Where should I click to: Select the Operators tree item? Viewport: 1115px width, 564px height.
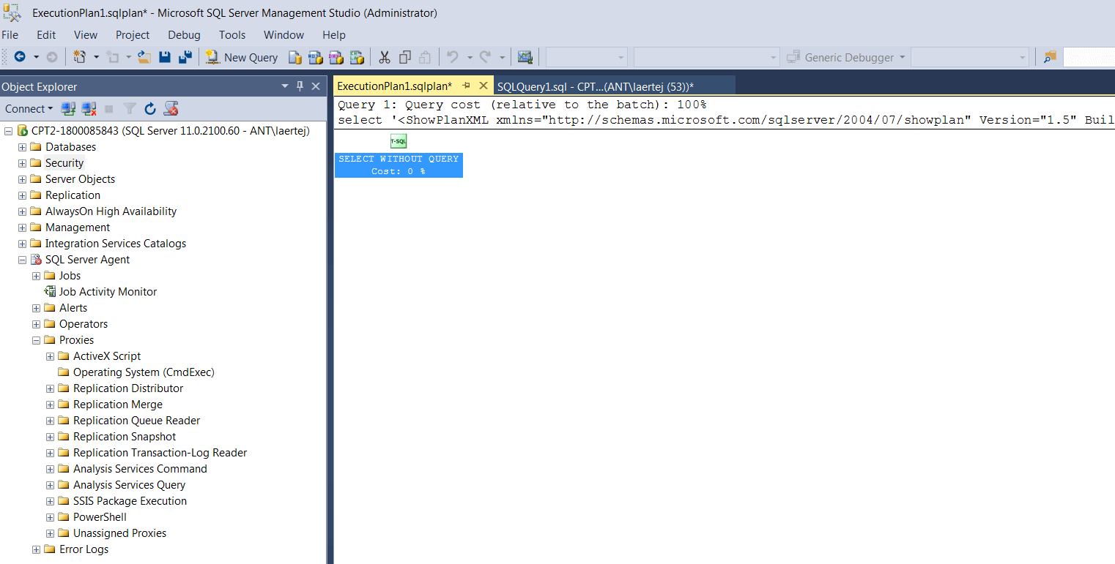click(84, 324)
